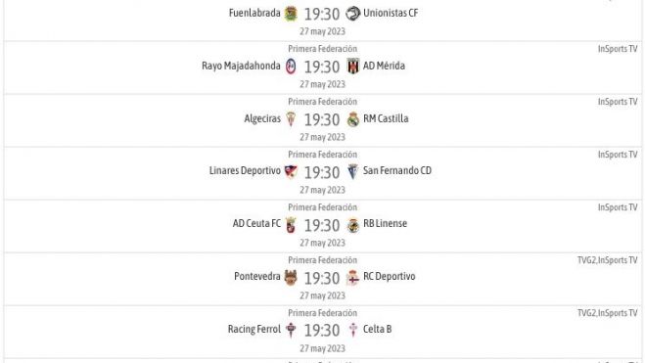Click Primera Federación label above Pontevedra match
This screenshot has height=363, width=645.
[323, 260]
